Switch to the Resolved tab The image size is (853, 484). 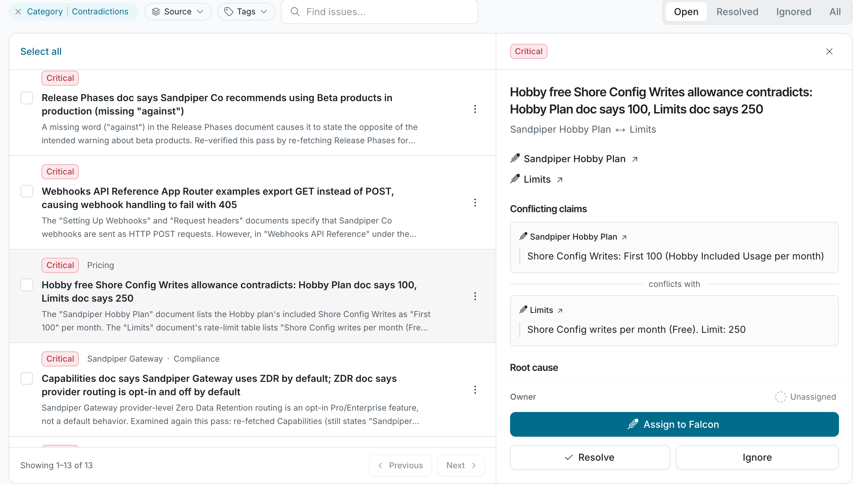737,12
